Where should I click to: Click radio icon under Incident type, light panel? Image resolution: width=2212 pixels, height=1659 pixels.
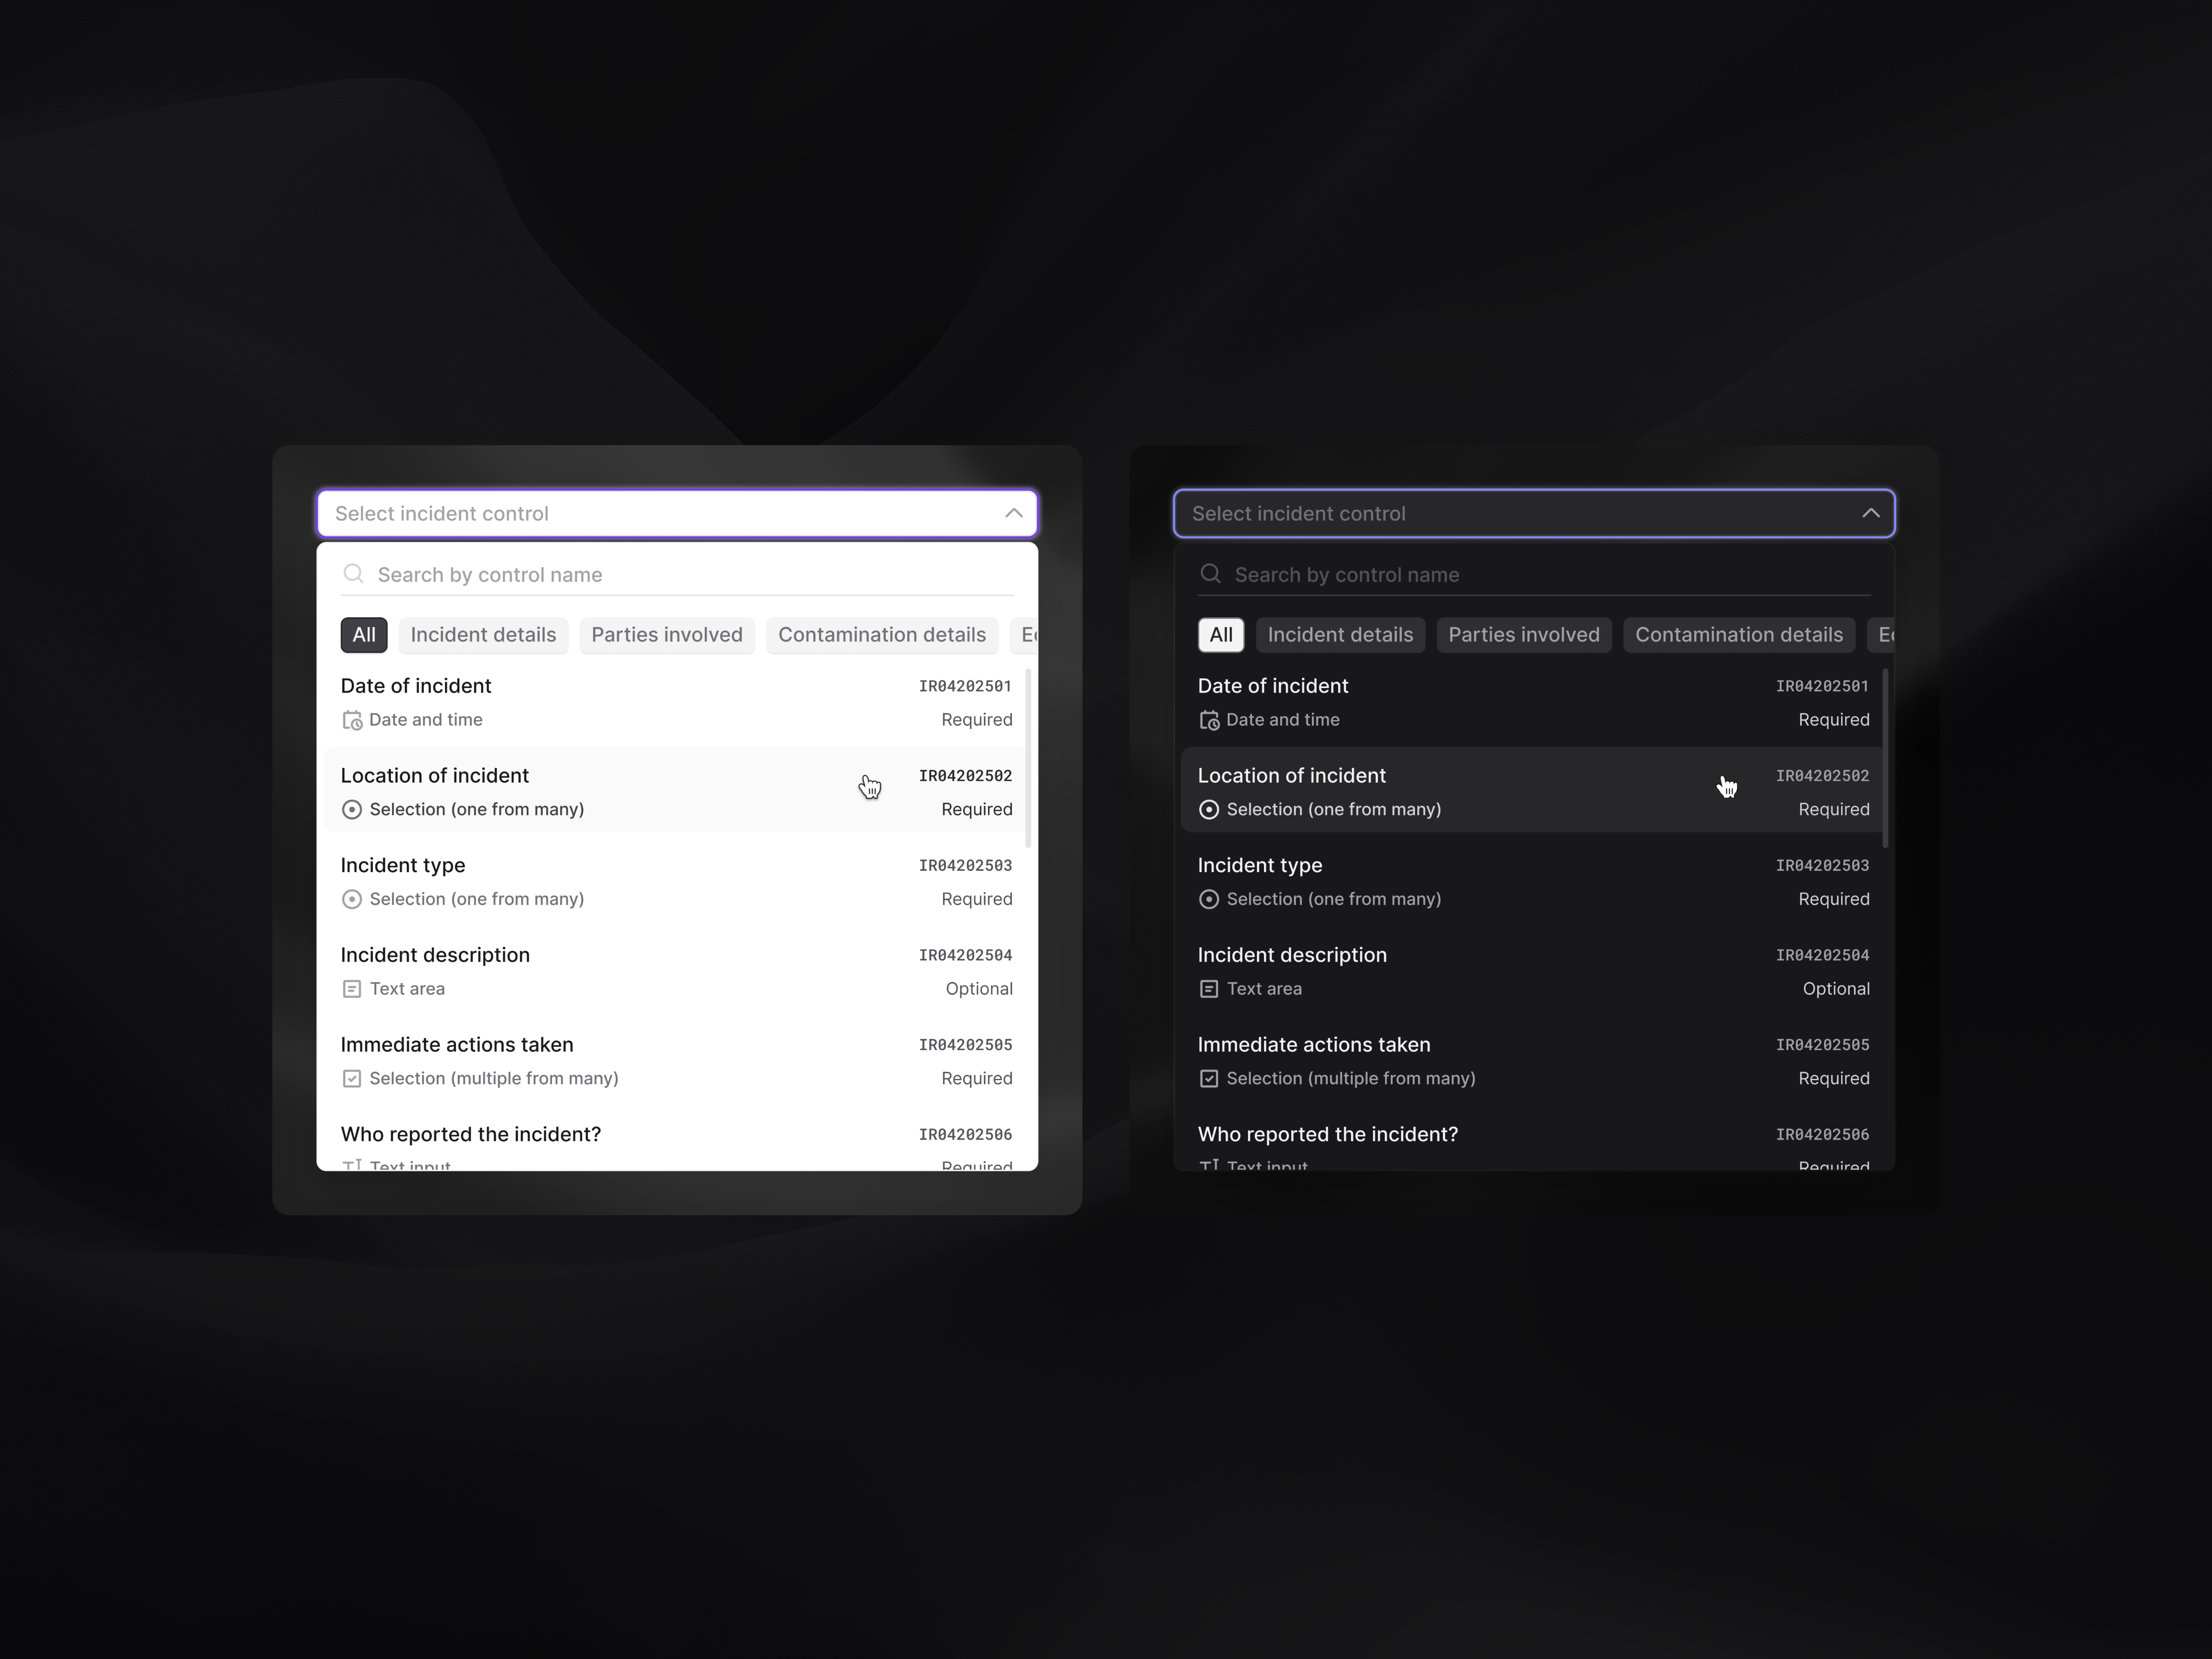pos(352,899)
